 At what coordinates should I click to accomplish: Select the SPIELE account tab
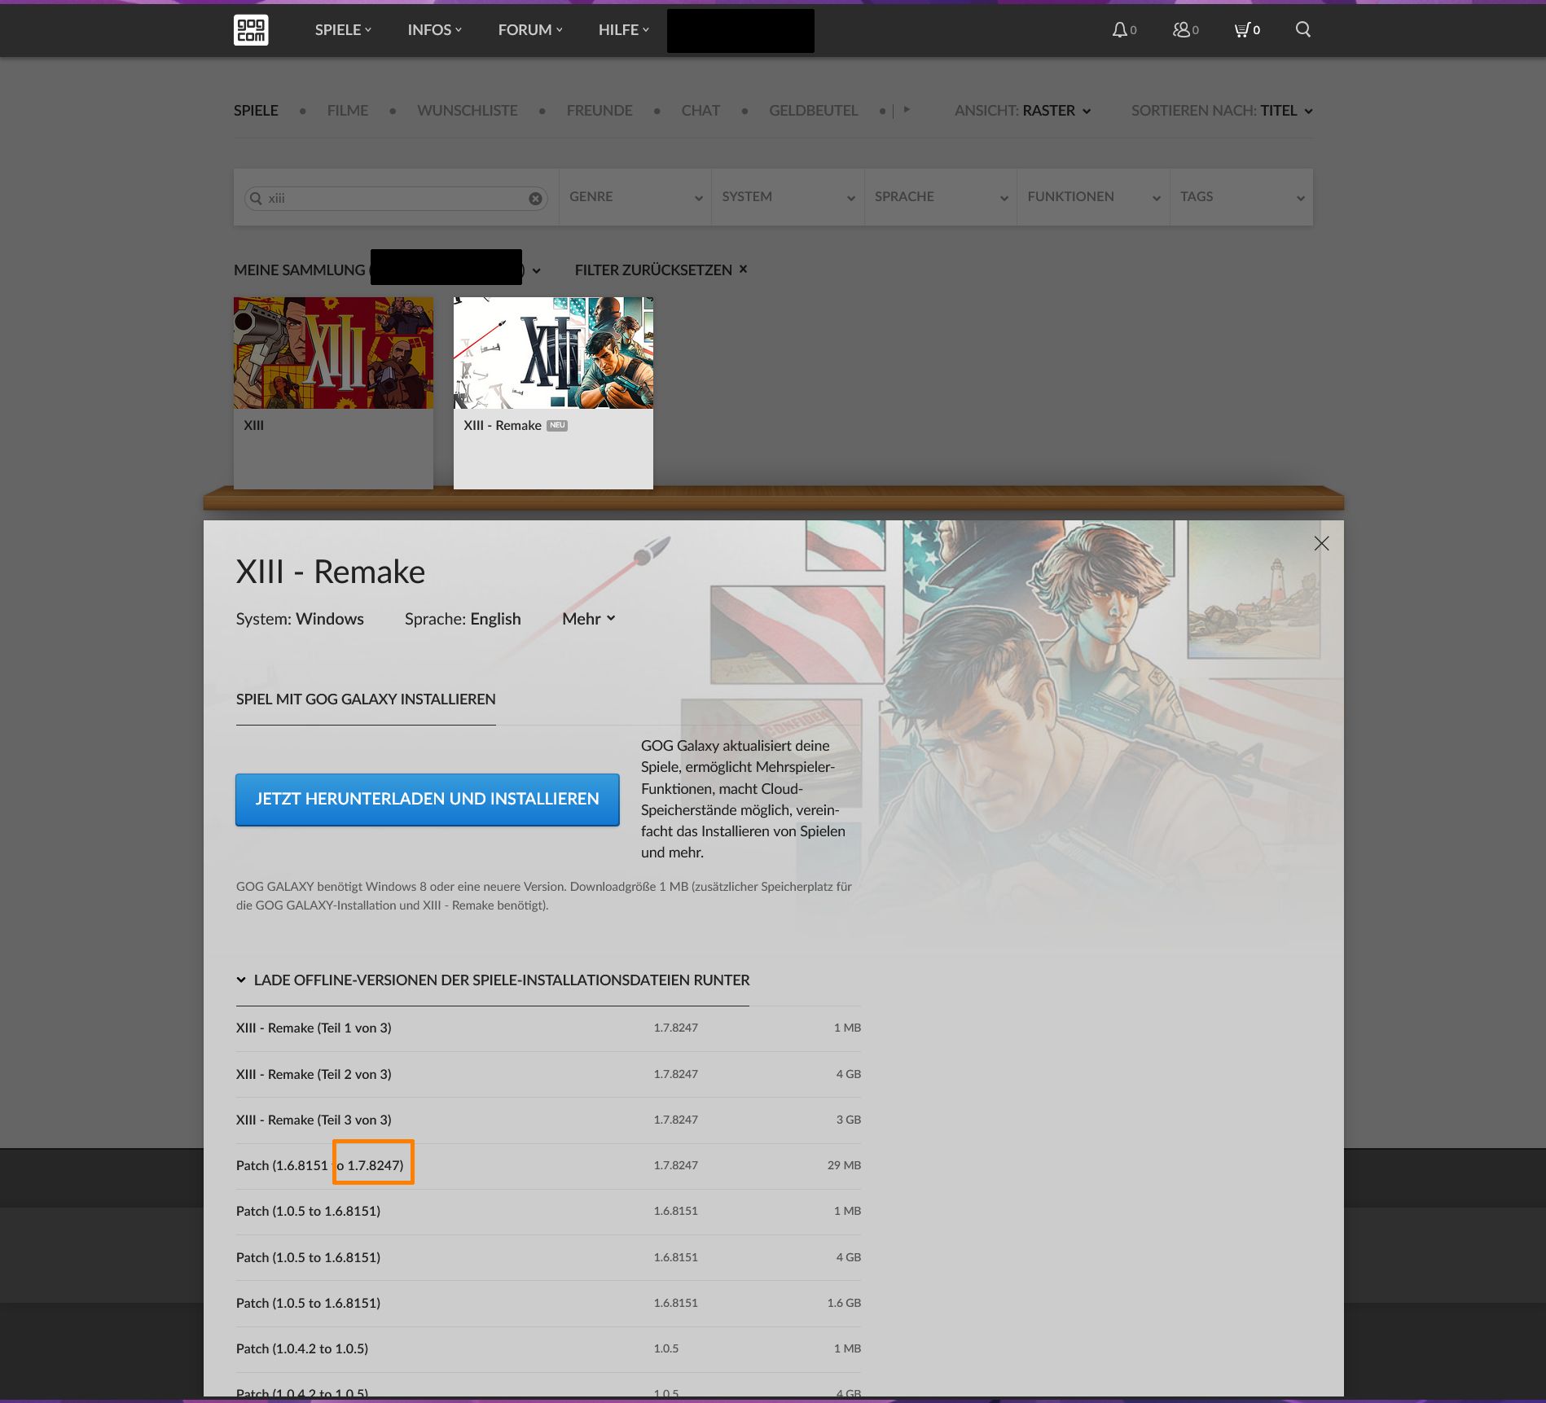[256, 111]
